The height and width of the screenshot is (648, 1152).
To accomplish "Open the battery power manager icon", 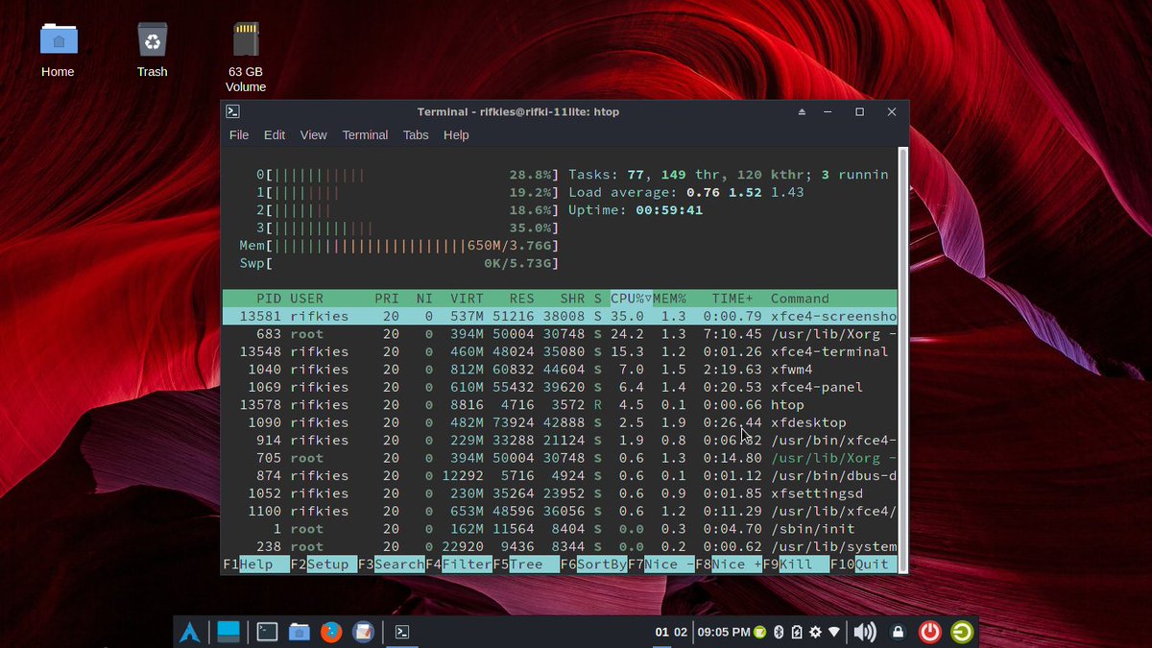I will coord(797,632).
